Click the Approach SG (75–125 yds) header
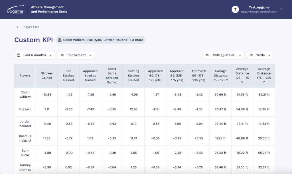This screenshot has width=292, height=174. click(155, 76)
